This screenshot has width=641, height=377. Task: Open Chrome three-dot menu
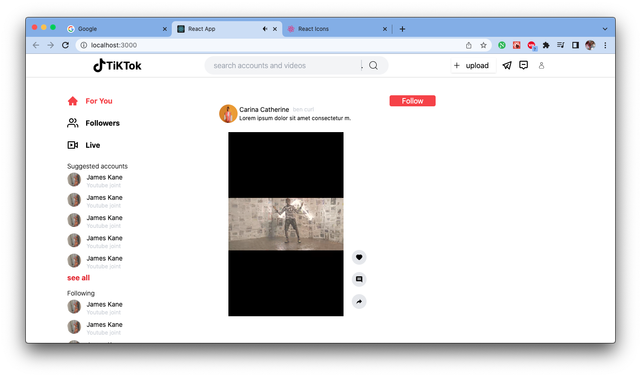click(605, 45)
